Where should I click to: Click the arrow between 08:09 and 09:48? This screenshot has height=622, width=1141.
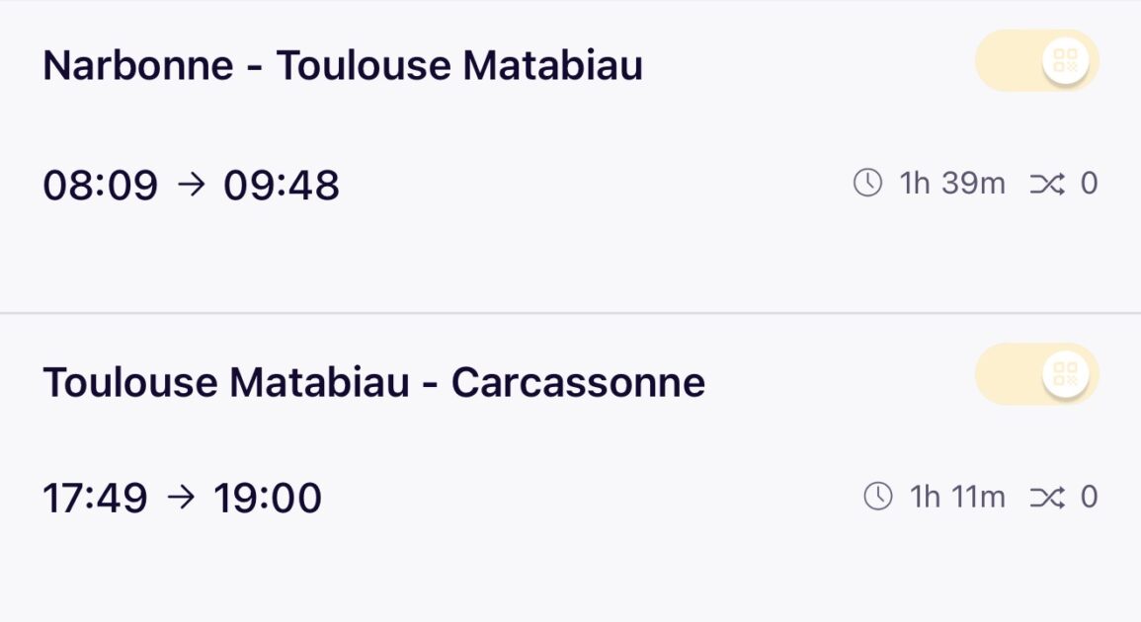click(x=191, y=185)
